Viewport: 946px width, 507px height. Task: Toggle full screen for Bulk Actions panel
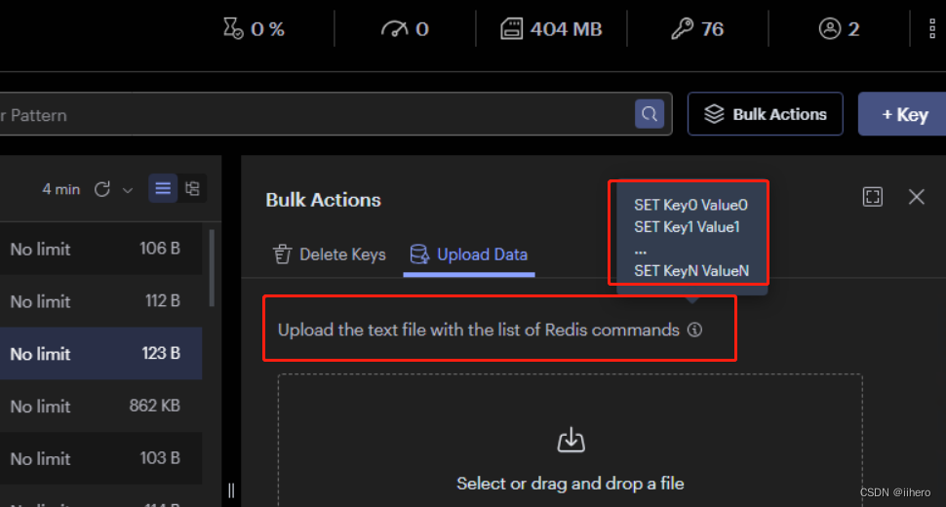[873, 197]
